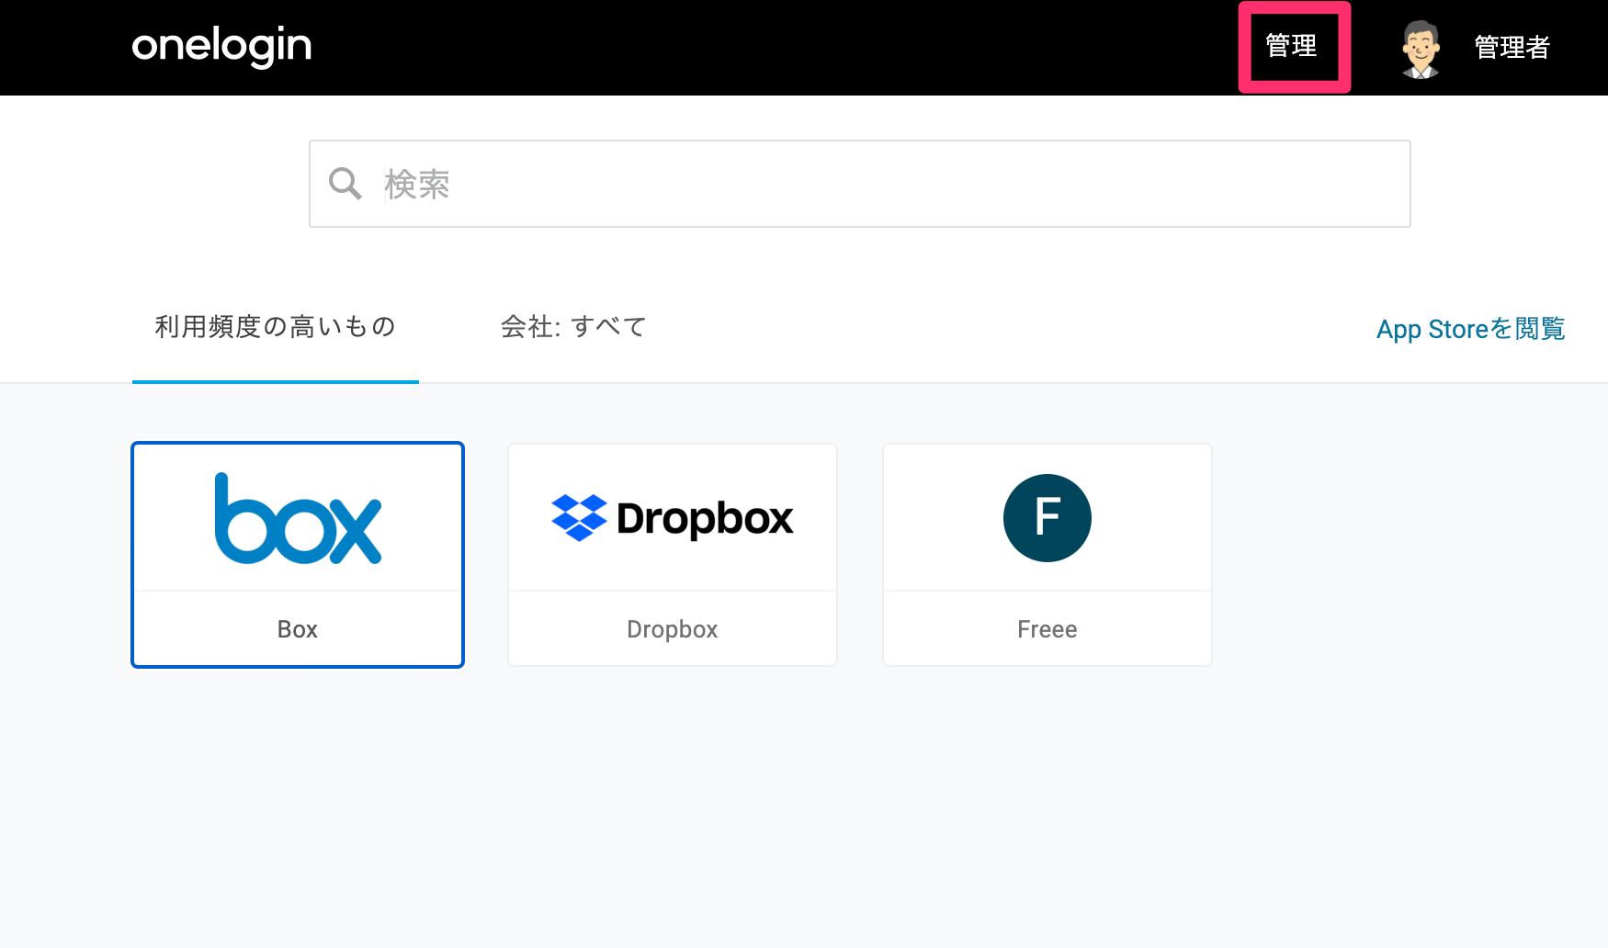Click the Dropbox label text

click(x=673, y=629)
